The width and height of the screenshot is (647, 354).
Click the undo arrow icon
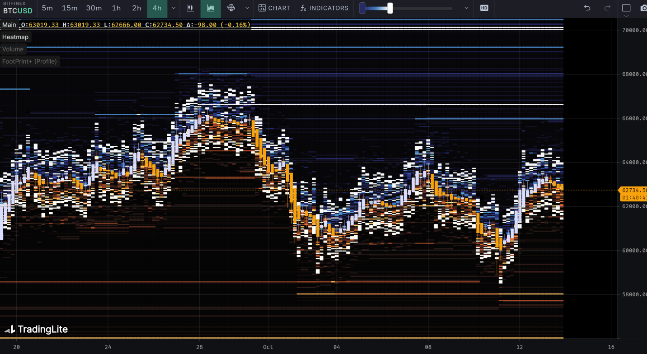click(x=587, y=8)
